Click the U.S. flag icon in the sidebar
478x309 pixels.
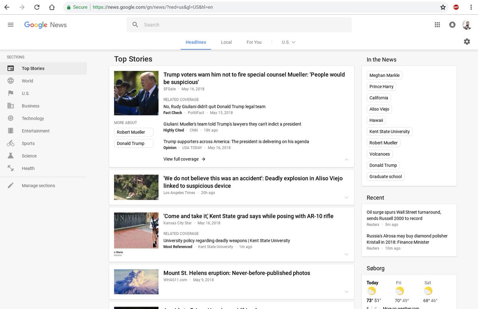[x=11, y=93]
